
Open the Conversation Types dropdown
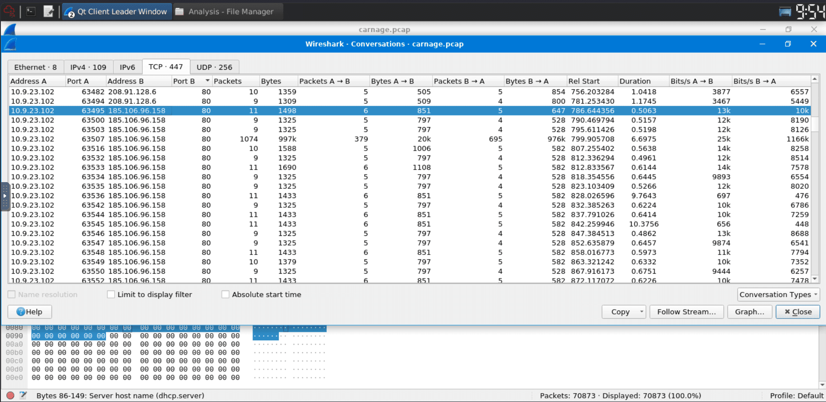(778, 295)
